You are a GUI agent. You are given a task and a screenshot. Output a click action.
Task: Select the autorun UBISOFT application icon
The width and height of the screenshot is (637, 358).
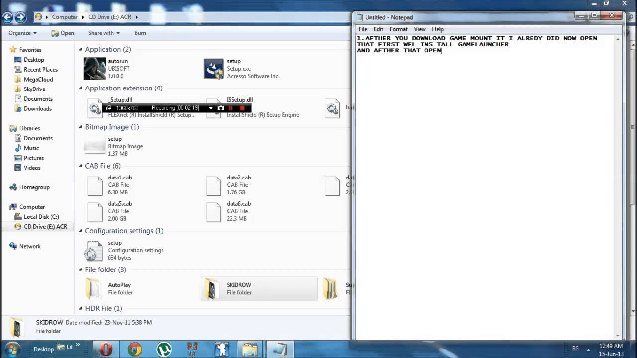[95, 69]
